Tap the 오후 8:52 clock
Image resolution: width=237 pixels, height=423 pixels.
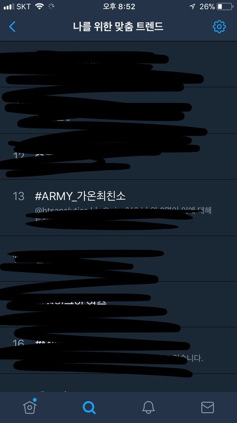[x=119, y=7]
